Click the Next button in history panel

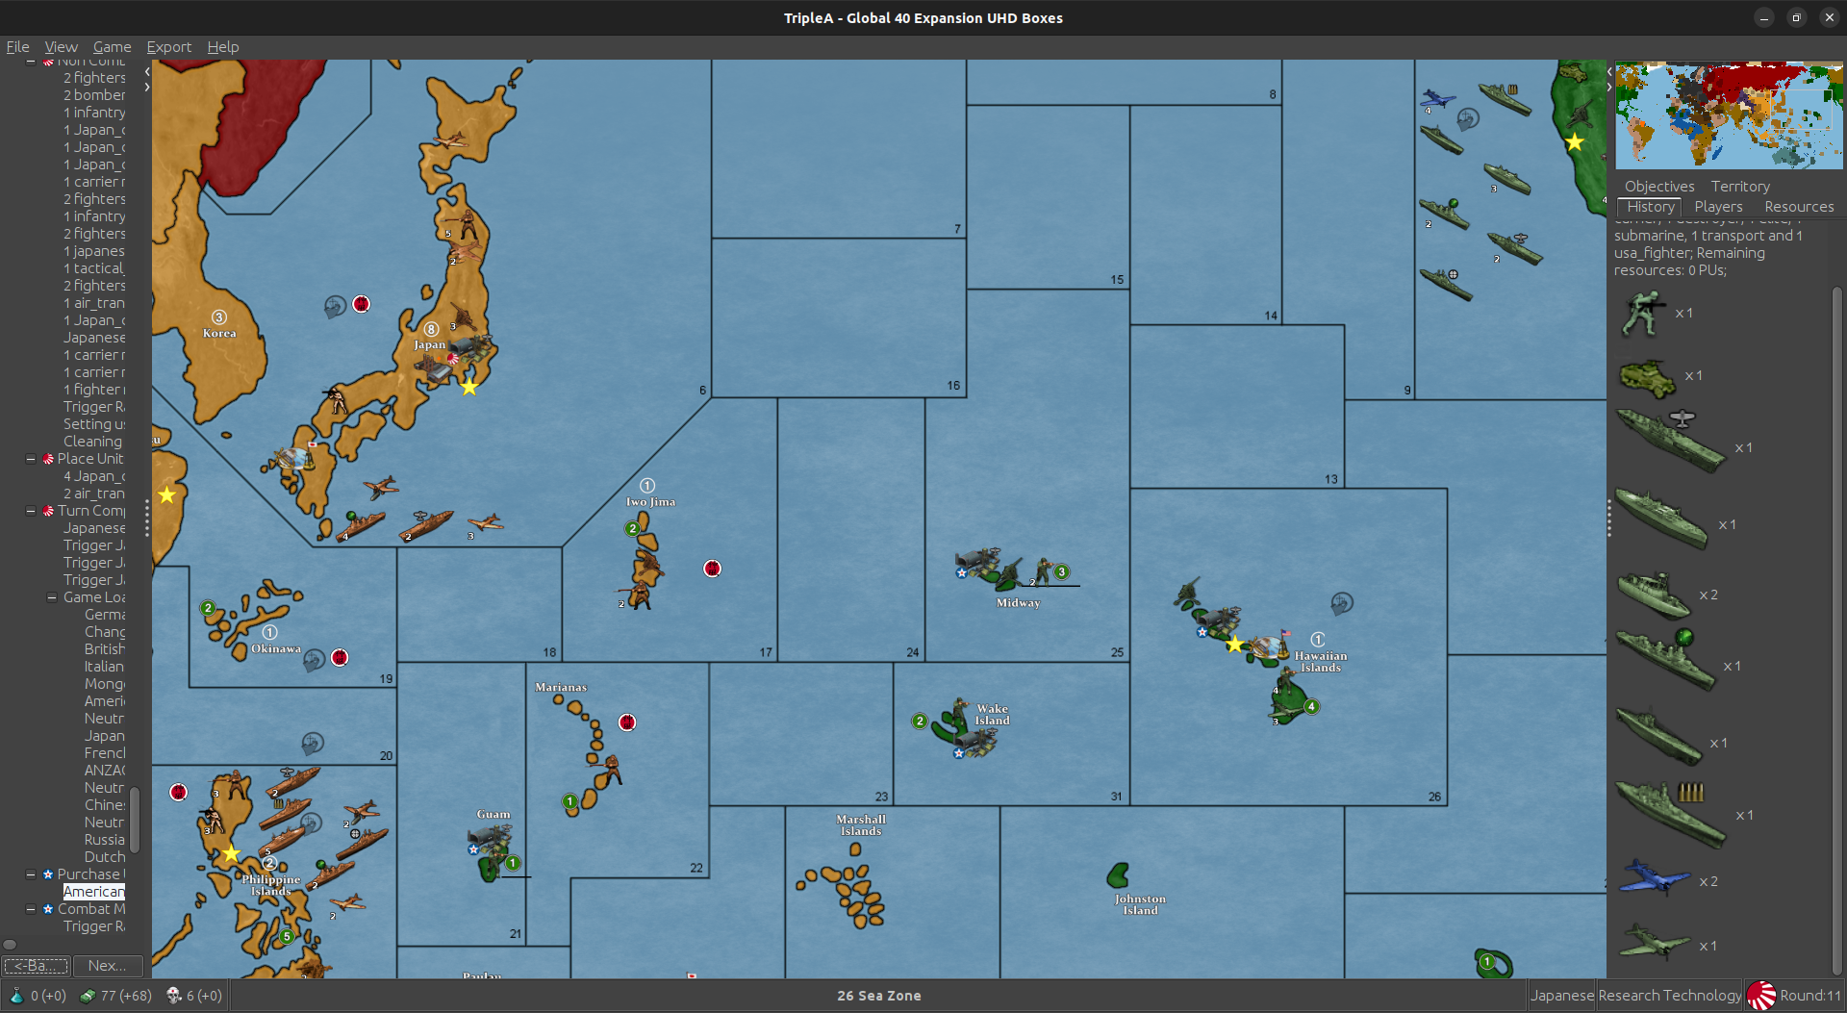click(x=108, y=965)
